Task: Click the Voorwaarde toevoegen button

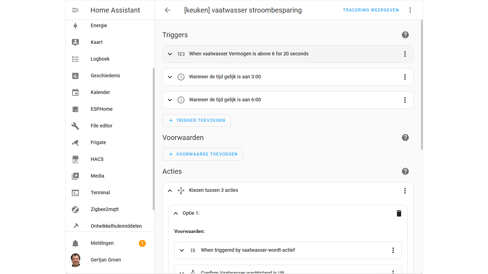Action: (x=203, y=154)
